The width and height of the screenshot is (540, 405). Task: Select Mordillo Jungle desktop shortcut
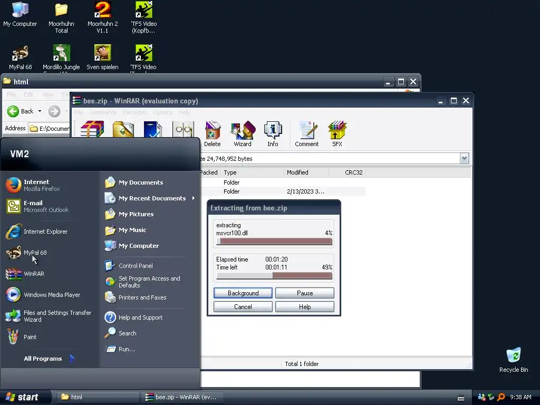click(61, 57)
